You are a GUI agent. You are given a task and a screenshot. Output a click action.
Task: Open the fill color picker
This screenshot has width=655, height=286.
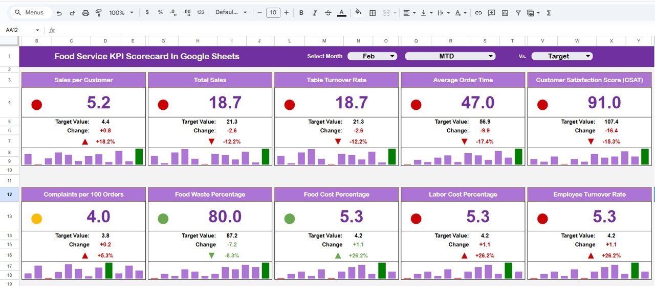pos(358,13)
